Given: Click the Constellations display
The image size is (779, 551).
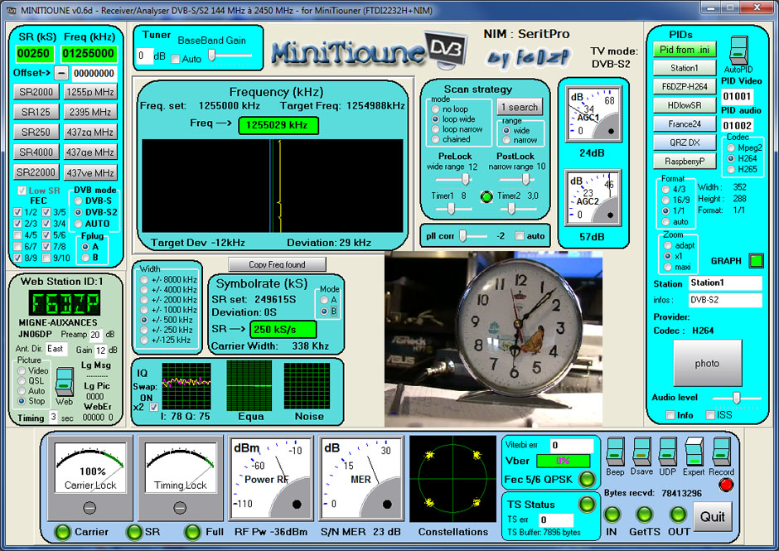Looking at the screenshot, I should coord(452,479).
